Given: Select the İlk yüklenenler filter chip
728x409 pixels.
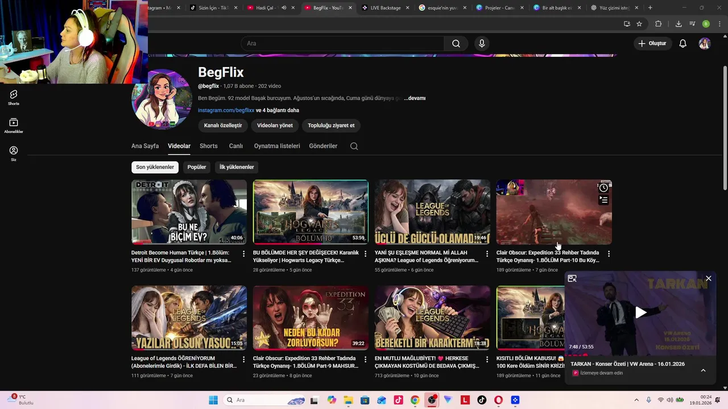Looking at the screenshot, I should tap(237, 167).
